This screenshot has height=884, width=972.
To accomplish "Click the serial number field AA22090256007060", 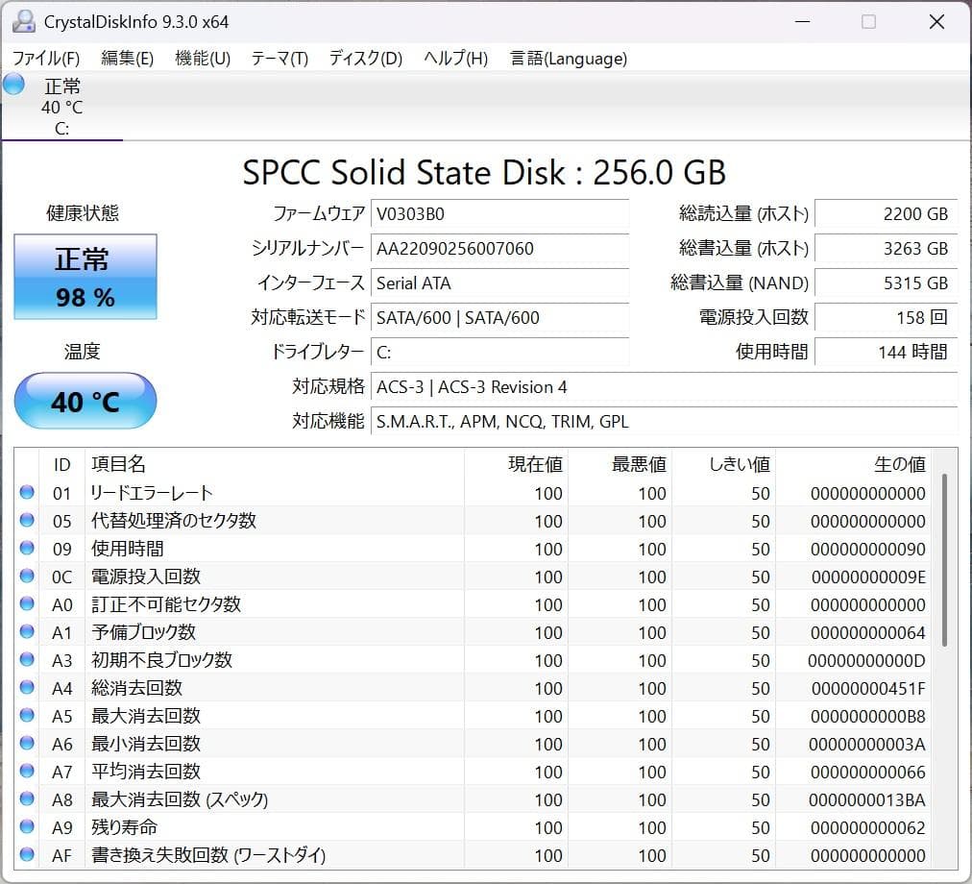I will (499, 248).
